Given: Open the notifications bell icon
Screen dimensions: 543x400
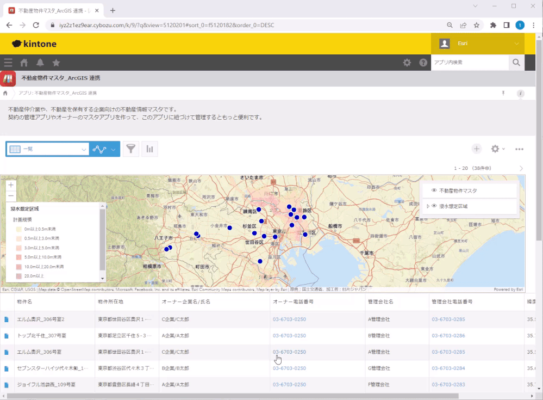Looking at the screenshot, I should (40, 63).
